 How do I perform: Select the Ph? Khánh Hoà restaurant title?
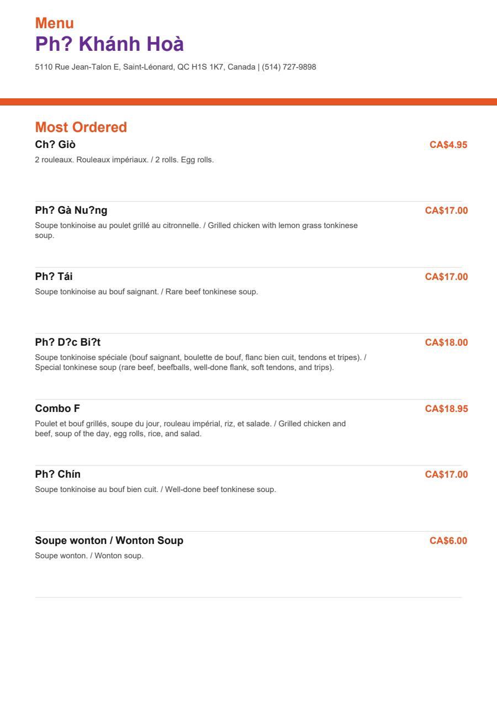coord(109,44)
